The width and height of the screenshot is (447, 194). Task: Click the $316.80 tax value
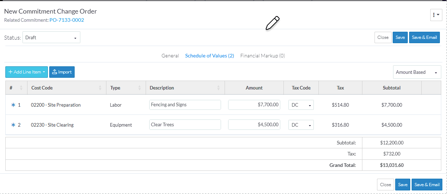pyautogui.click(x=340, y=125)
